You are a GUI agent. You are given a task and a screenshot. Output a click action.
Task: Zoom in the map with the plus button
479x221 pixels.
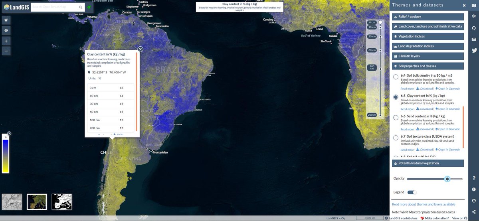point(6,41)
